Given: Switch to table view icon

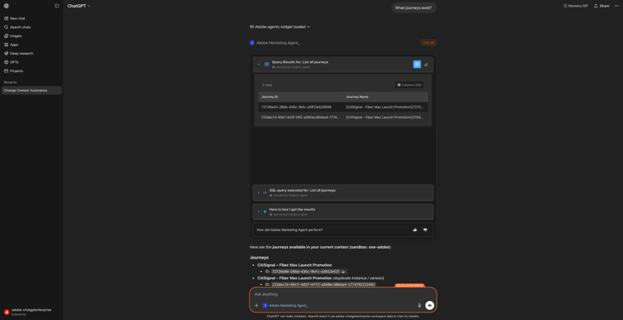Looking at the screenshot, I should point(417,64).
